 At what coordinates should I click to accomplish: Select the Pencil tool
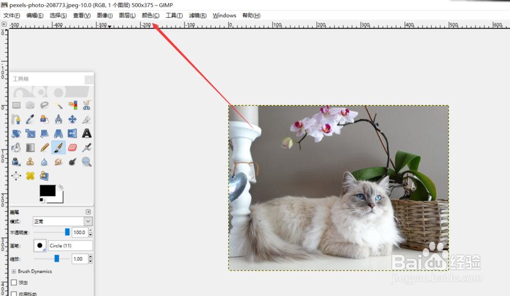click(44, 147)
